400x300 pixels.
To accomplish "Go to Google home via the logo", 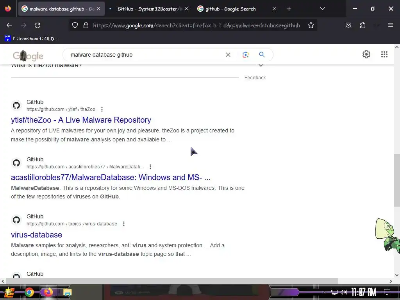I will (x=28, y=55).
